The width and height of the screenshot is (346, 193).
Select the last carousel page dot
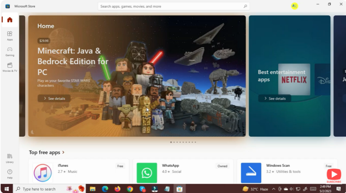coord(195,142)
